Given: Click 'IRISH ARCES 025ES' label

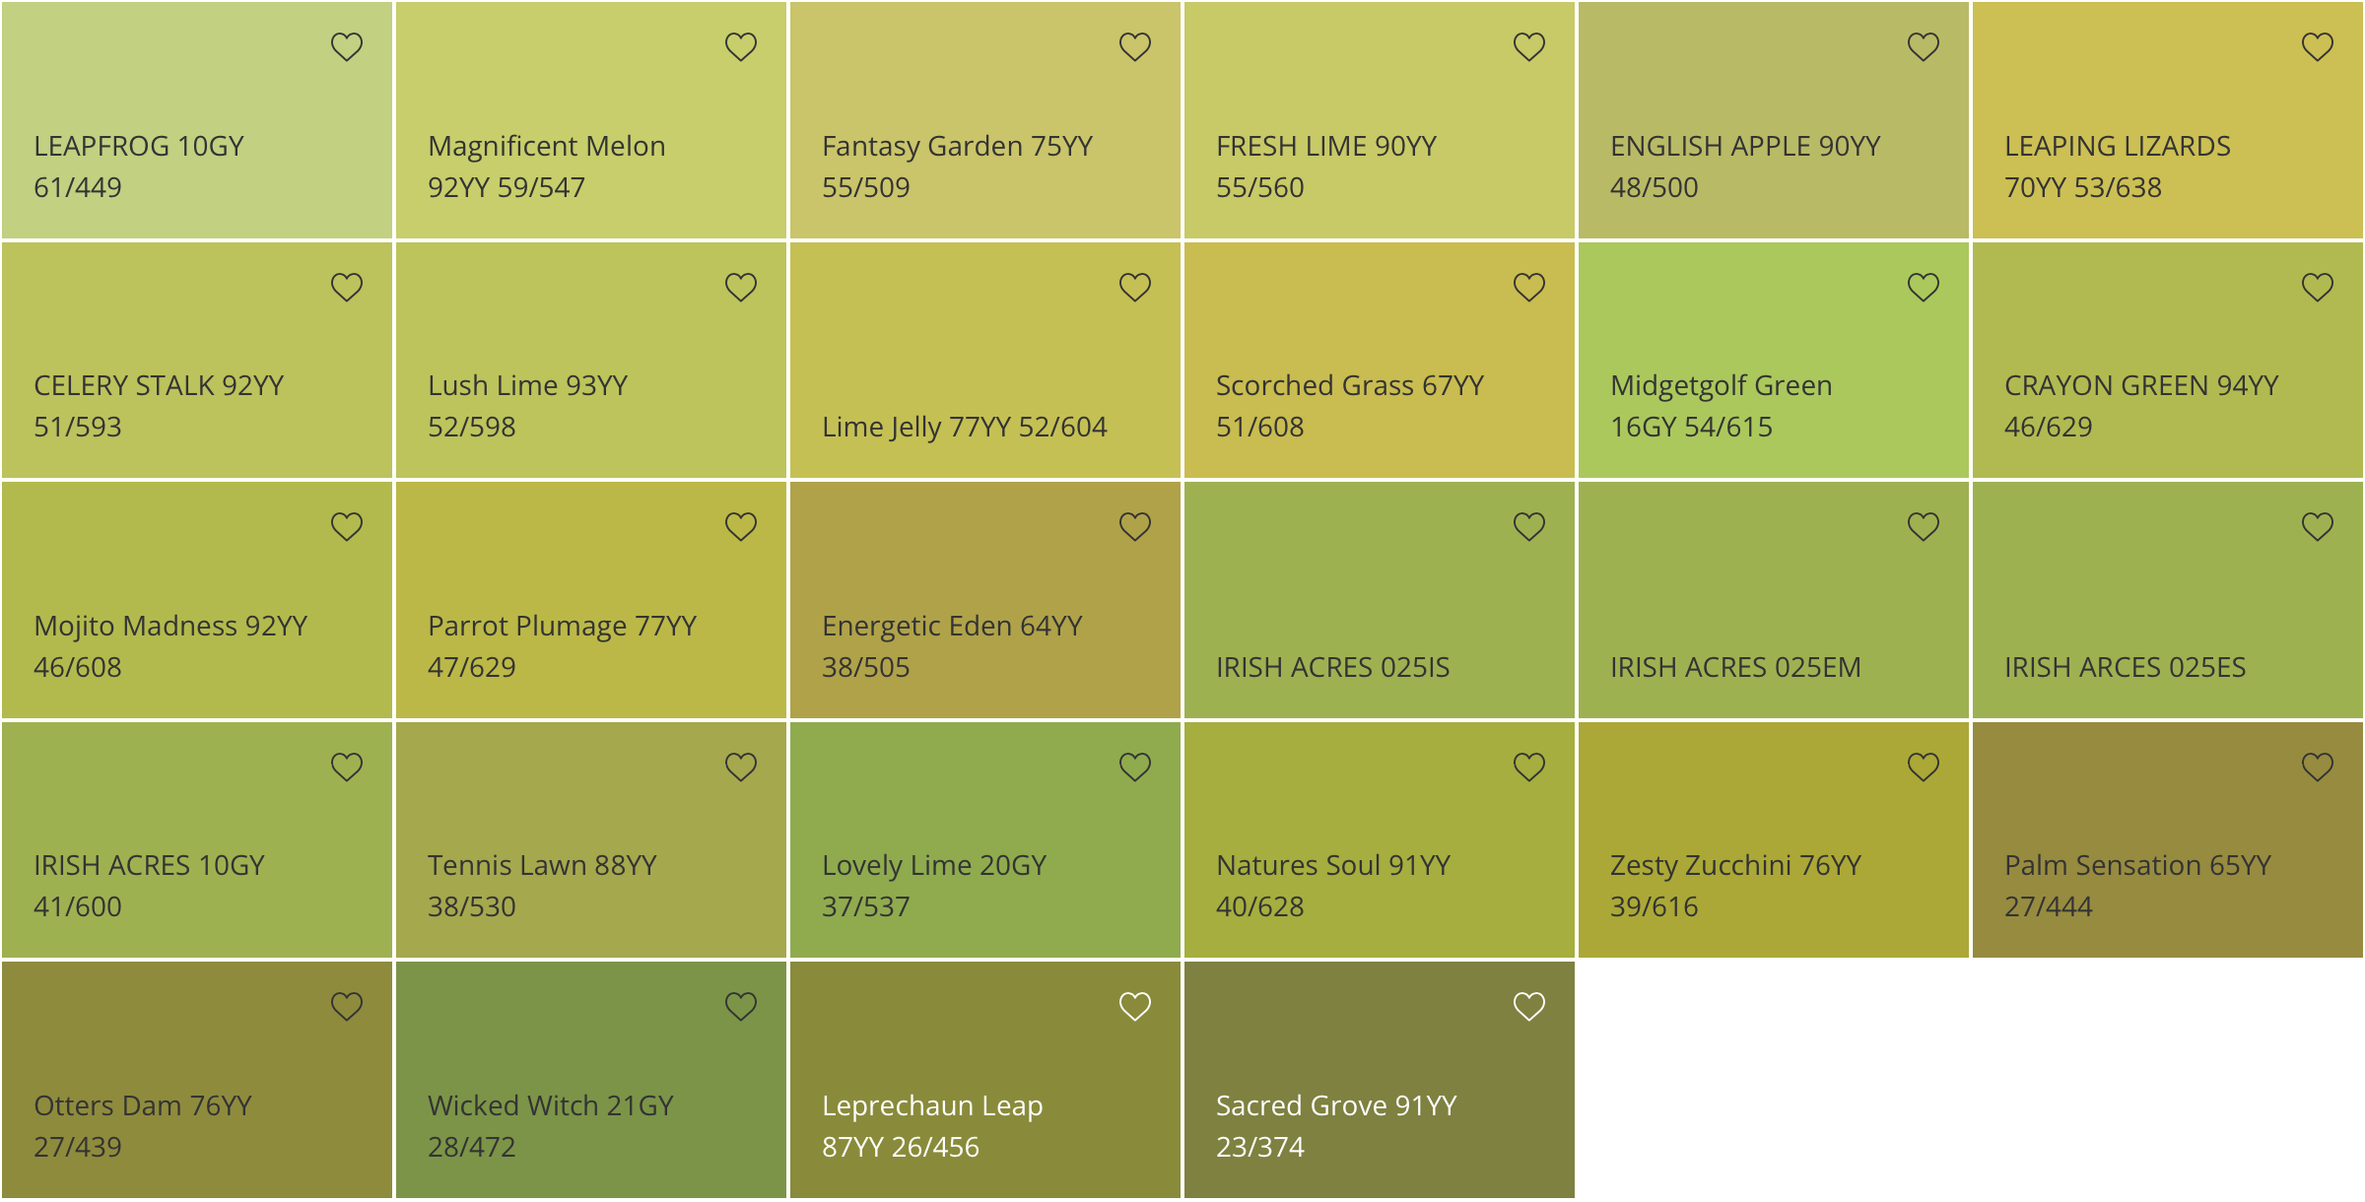Looking at the screenshot, I should [x=2126, y=668].
